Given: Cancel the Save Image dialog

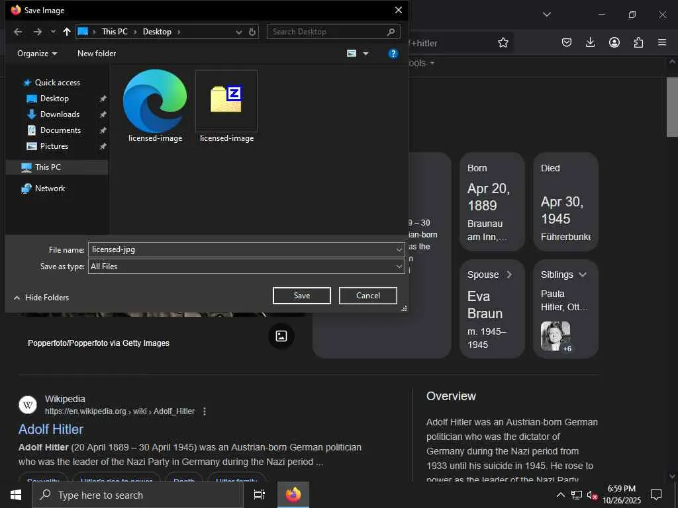Looking at the screenshot, I should tap(368, 296).
